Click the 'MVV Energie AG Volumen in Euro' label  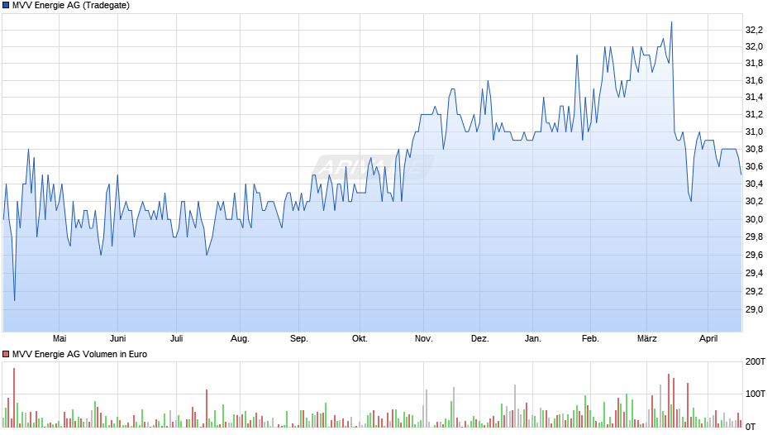point(80,354)
